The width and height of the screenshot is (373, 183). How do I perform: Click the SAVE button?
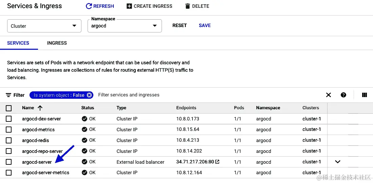coord(205,25)
